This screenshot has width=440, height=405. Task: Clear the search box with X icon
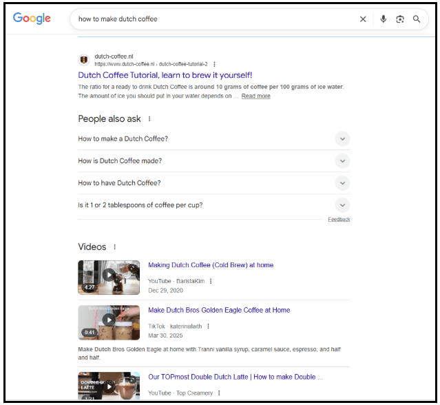(x=363, y=19)
